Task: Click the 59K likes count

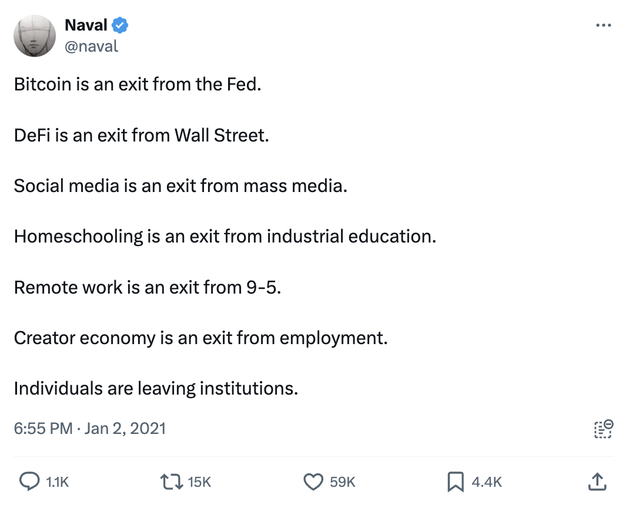Action: coord(343,482)
